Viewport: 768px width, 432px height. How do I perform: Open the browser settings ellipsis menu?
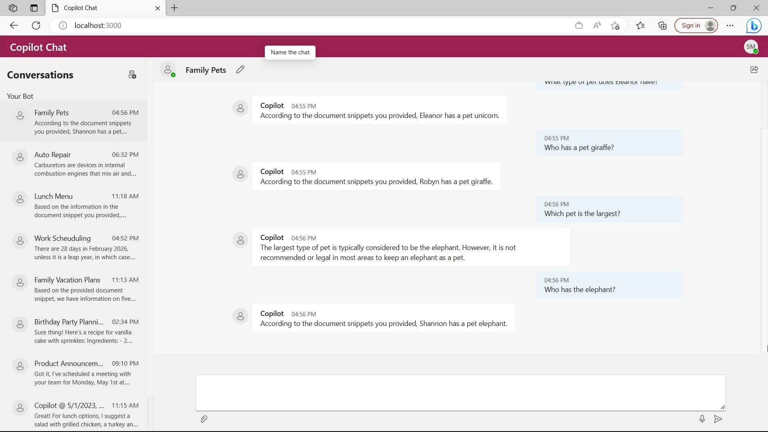pos(730,26)
